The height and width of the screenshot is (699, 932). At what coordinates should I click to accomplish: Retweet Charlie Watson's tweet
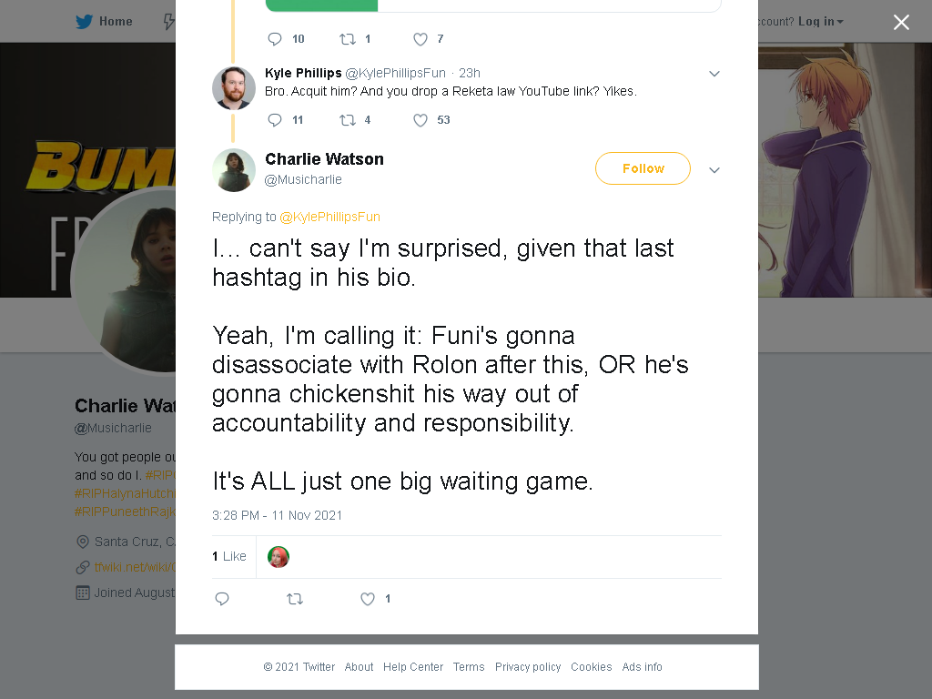click(295, 599)
